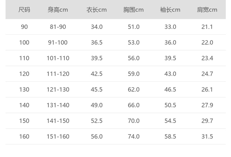The image size is (231, 157).
Task: Click shoulder width value 27.9
Action: click(207, 105)
